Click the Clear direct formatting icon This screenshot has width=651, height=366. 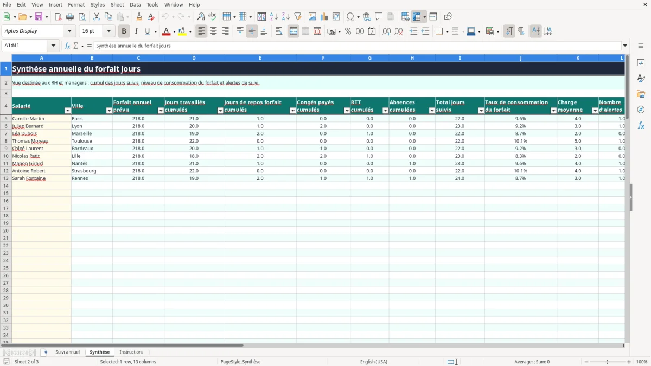[151, 17]
